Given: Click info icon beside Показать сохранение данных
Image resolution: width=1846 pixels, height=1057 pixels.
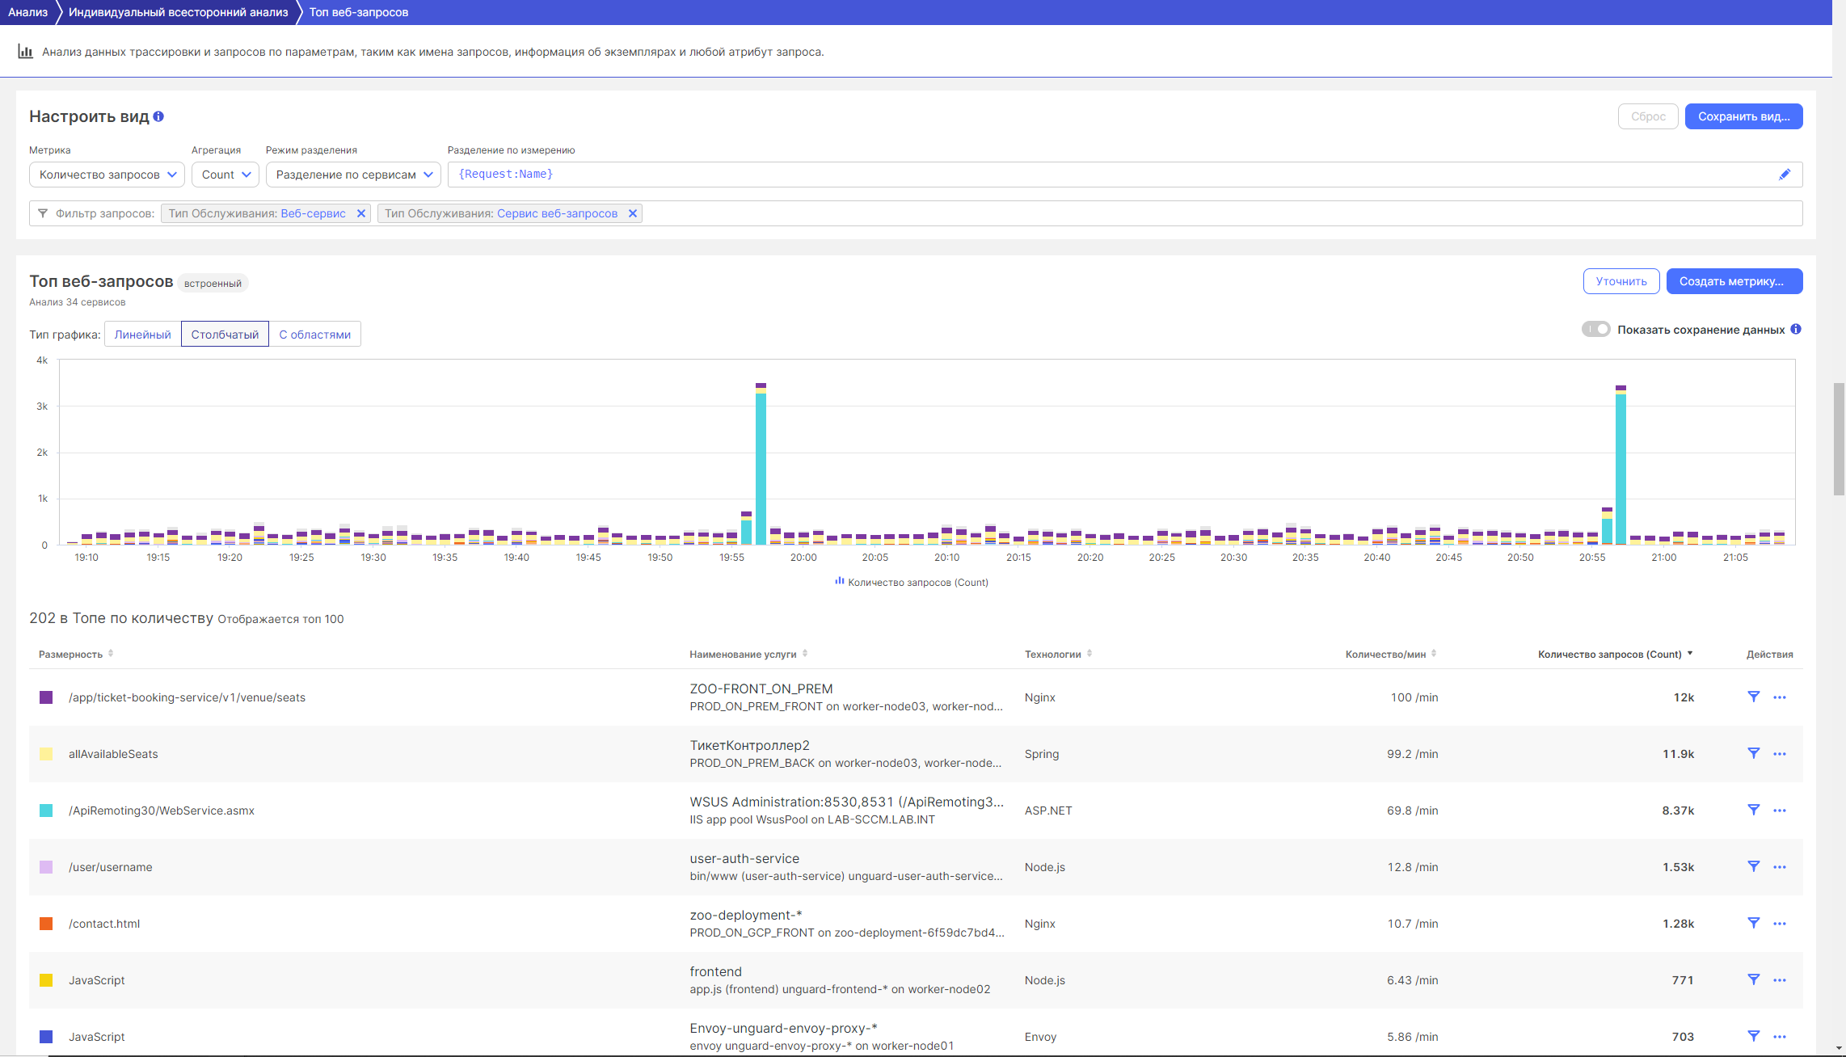Looking at the screenshot, I should click(1796, 329).
